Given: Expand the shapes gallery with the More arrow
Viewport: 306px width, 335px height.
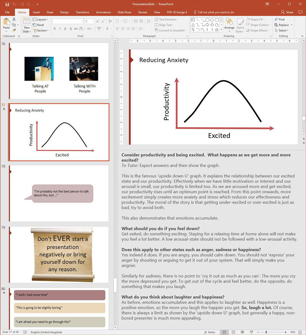Looking at the screenshot, I should pos(221,30).
